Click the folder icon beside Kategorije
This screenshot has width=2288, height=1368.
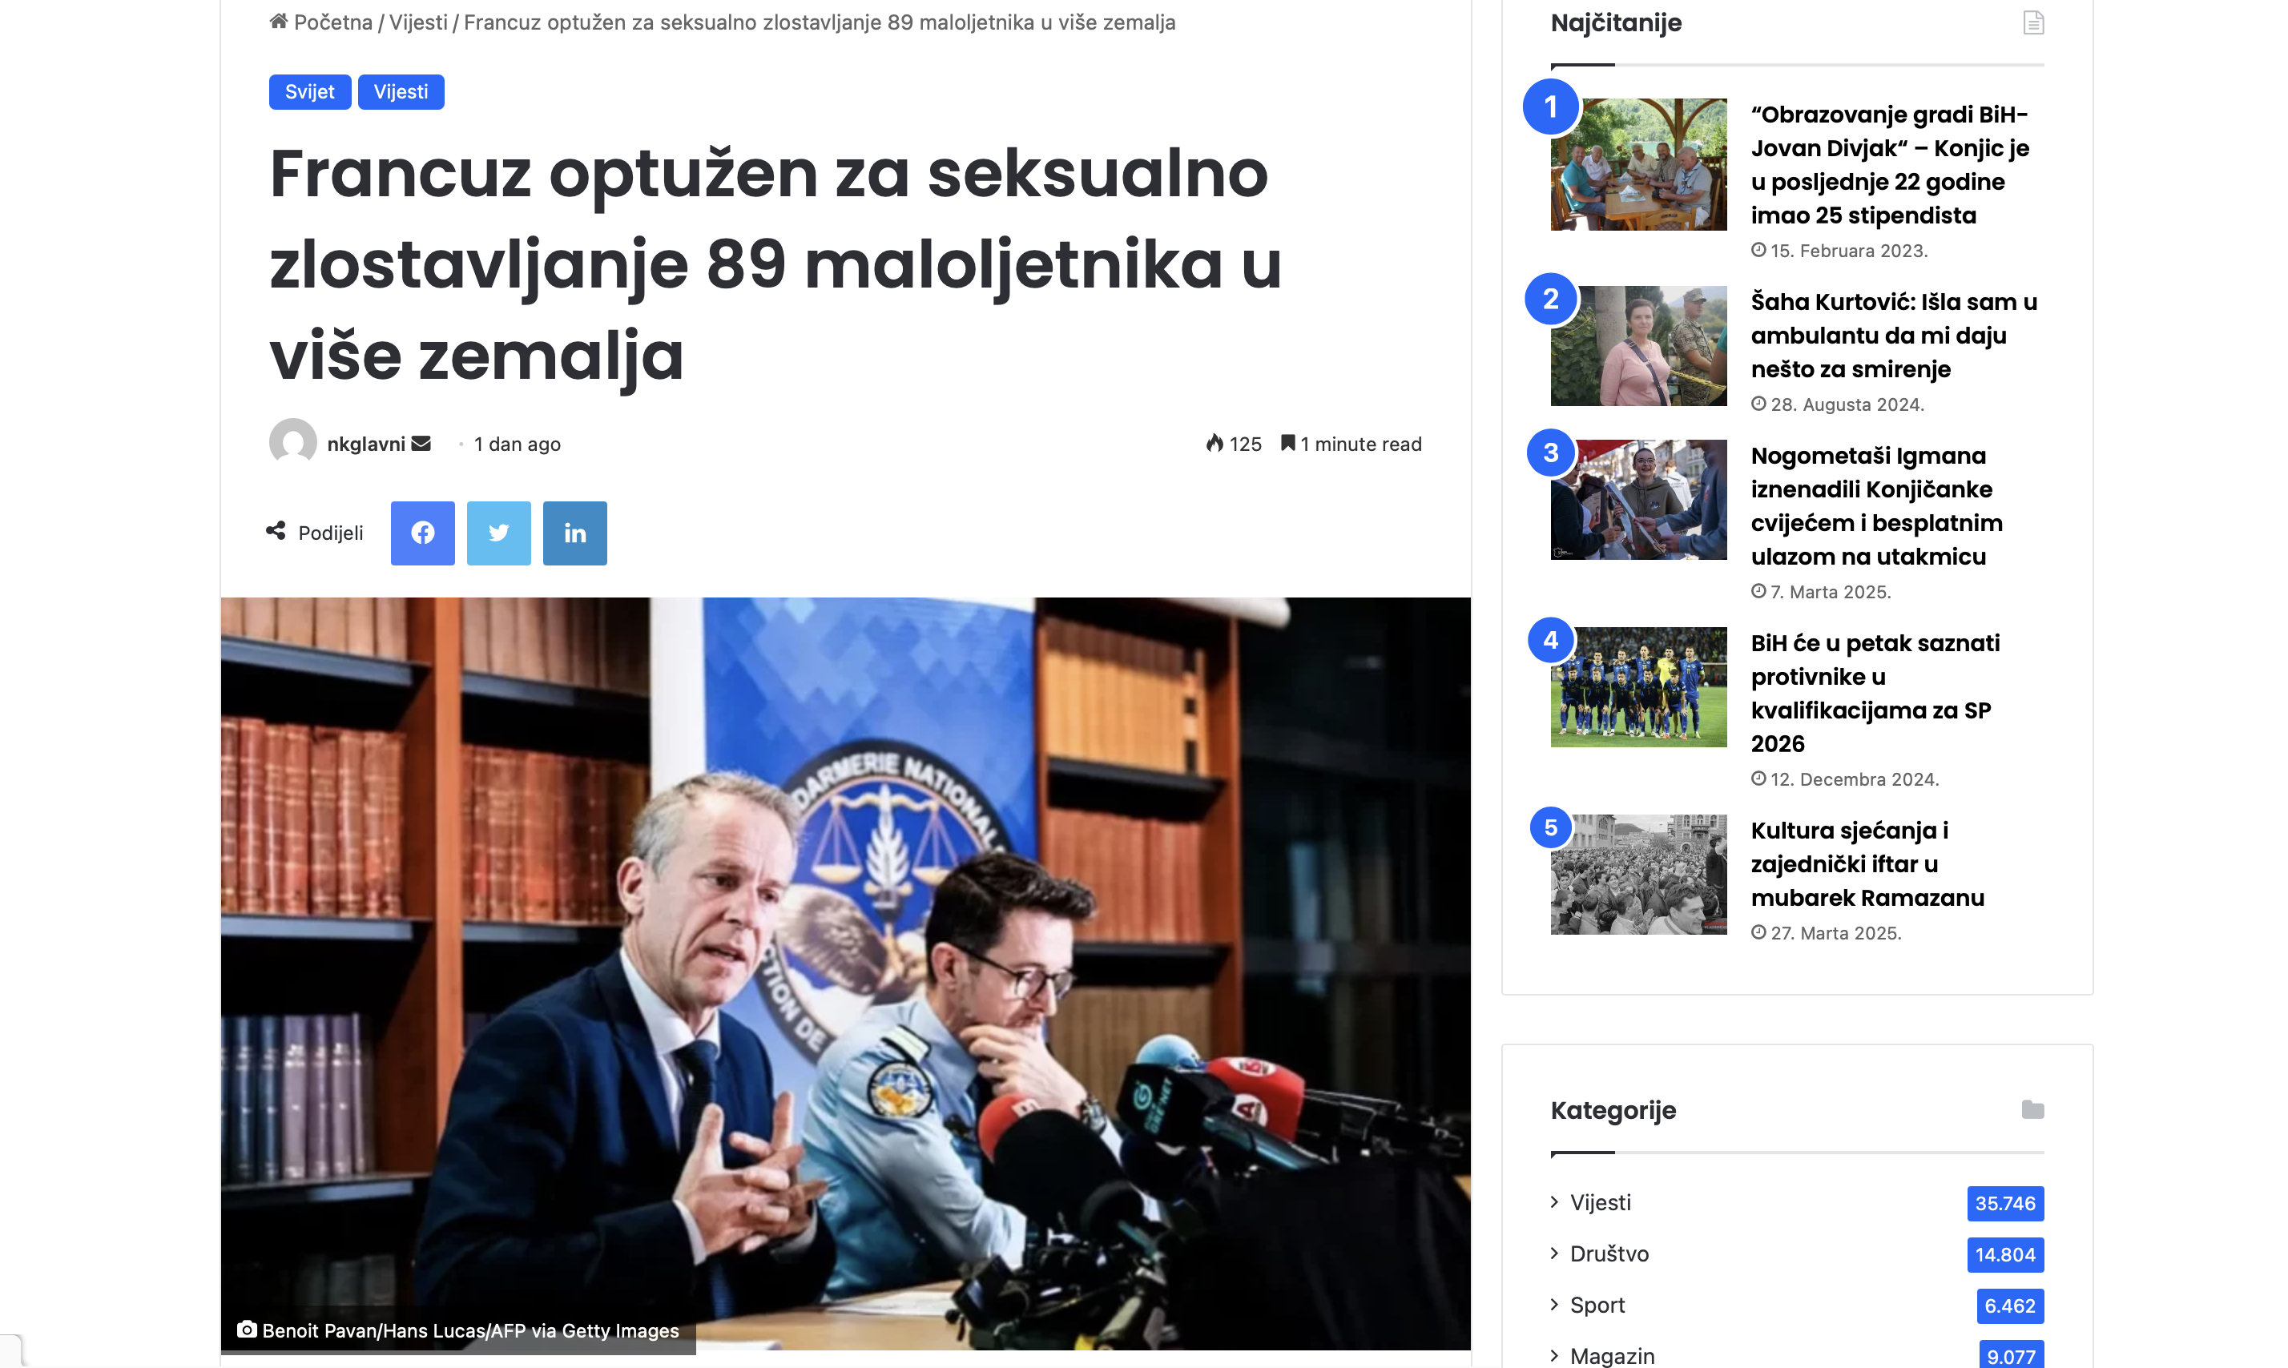tap(2032, 1109)
